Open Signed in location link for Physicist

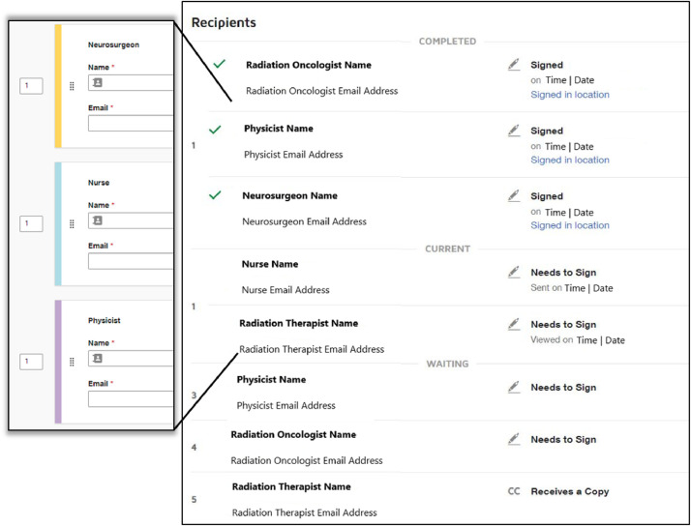(570, 161)
